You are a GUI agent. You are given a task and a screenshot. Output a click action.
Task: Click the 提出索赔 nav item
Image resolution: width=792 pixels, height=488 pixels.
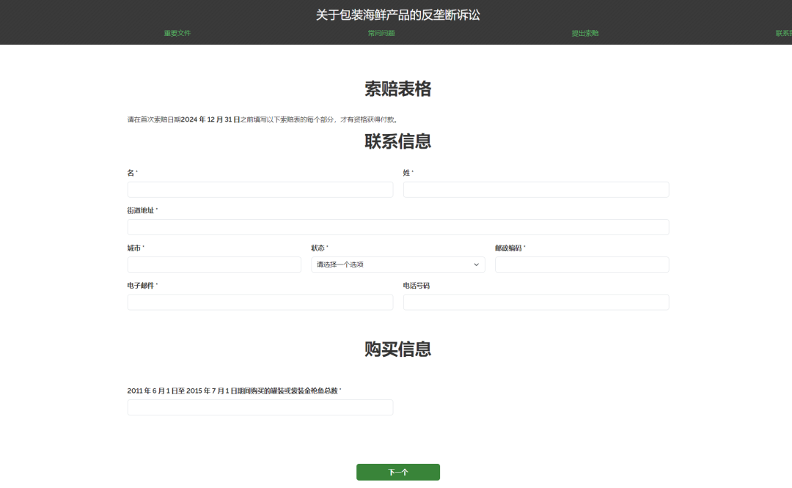click(x=584, y=33)
